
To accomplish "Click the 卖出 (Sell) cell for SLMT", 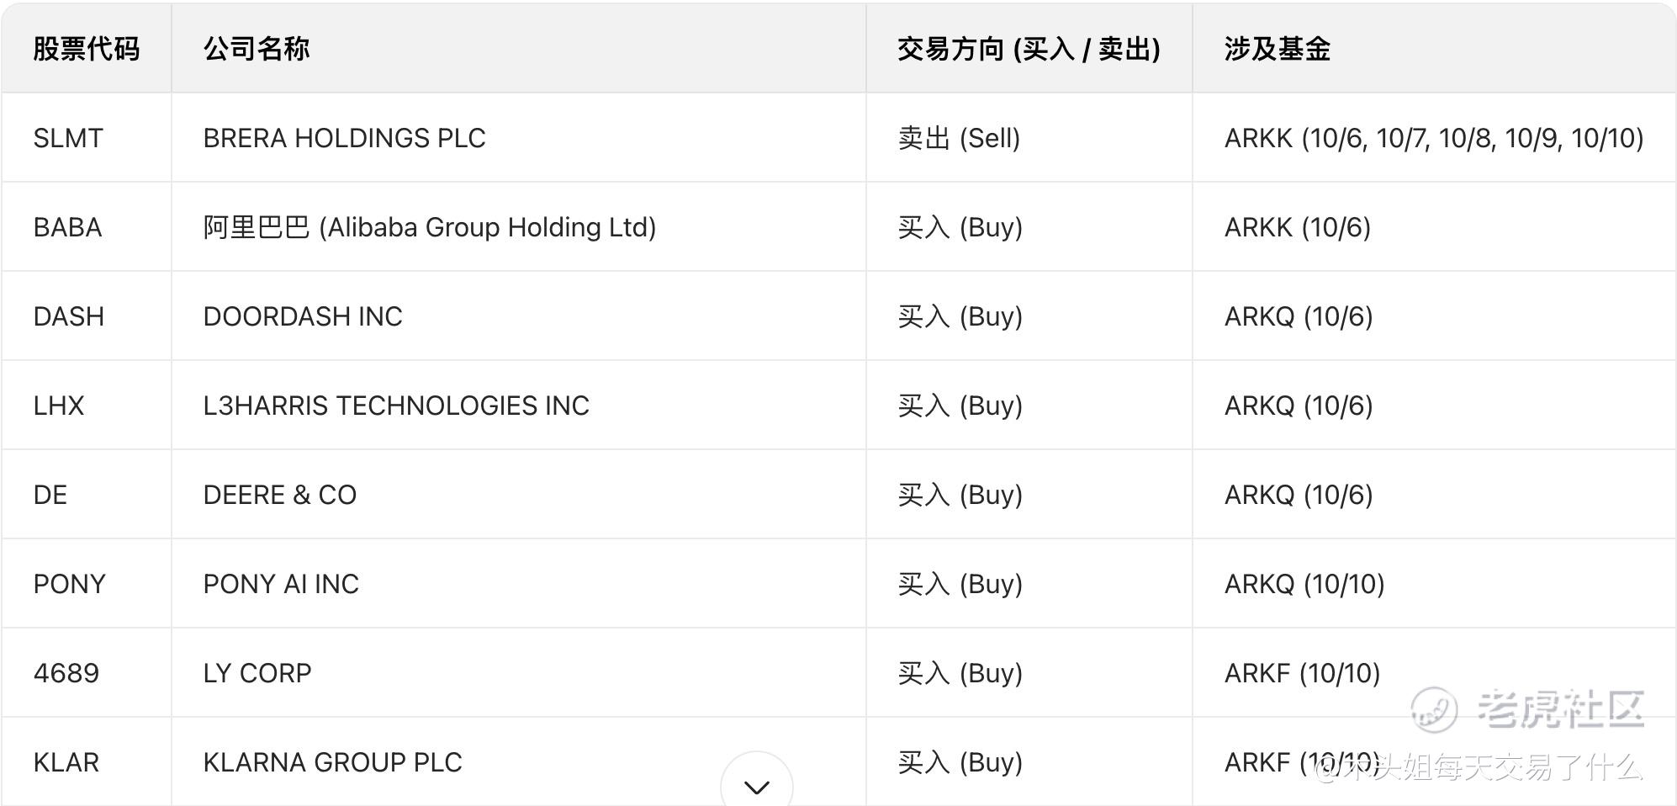I will coord(959,138).
